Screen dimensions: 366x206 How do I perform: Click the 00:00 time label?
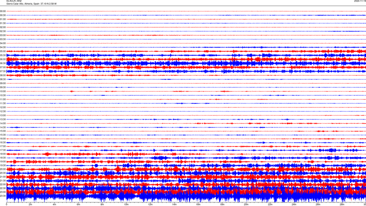click(3, 11)
